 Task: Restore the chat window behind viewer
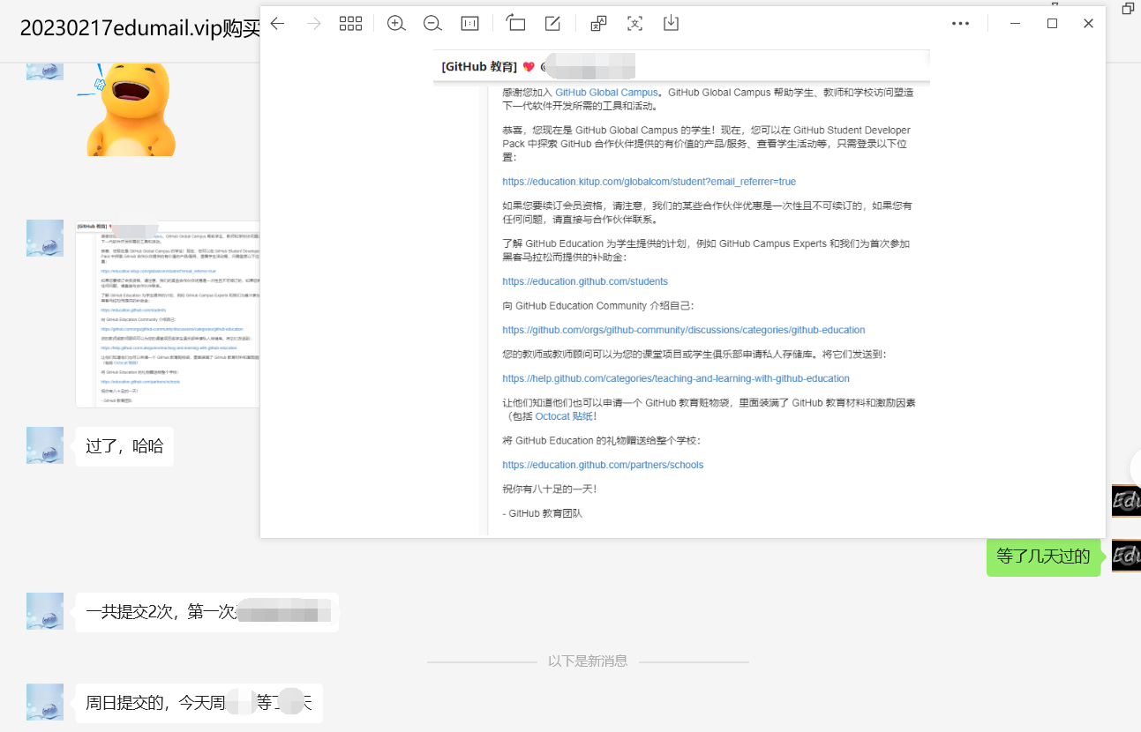pos(1128,8)
